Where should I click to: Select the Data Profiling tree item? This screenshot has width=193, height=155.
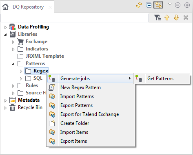(x=33, y=27)
